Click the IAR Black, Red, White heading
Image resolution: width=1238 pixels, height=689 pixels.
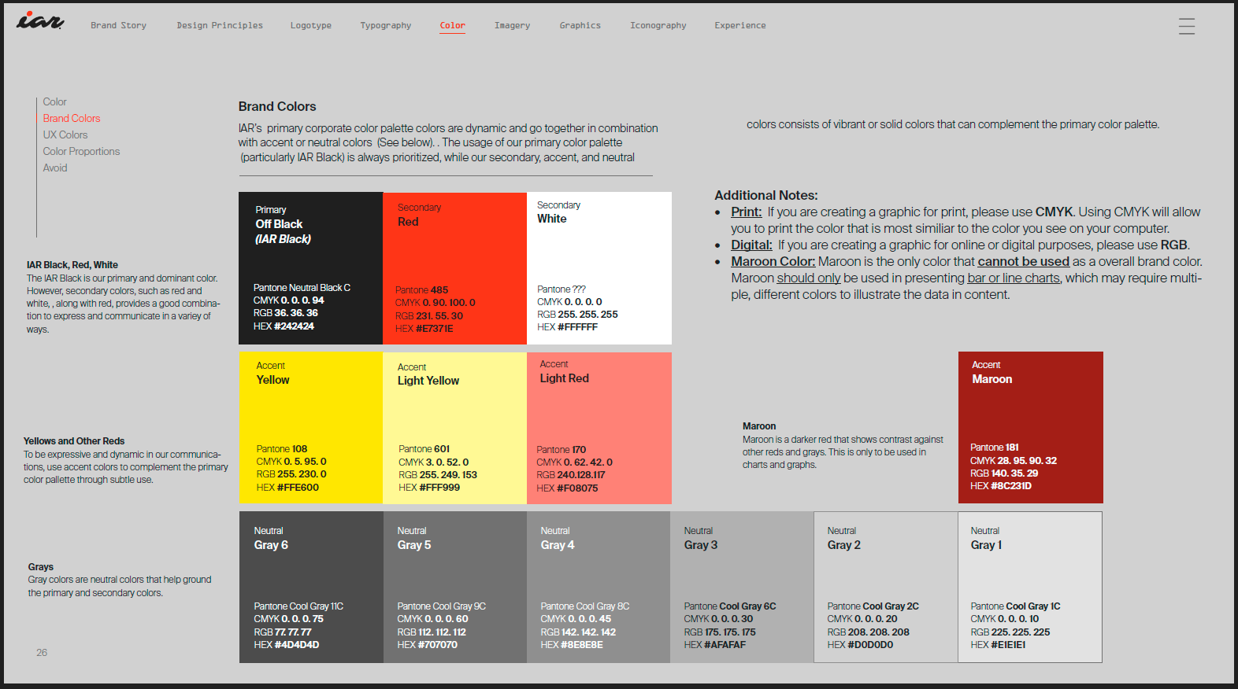pos(72,265)
